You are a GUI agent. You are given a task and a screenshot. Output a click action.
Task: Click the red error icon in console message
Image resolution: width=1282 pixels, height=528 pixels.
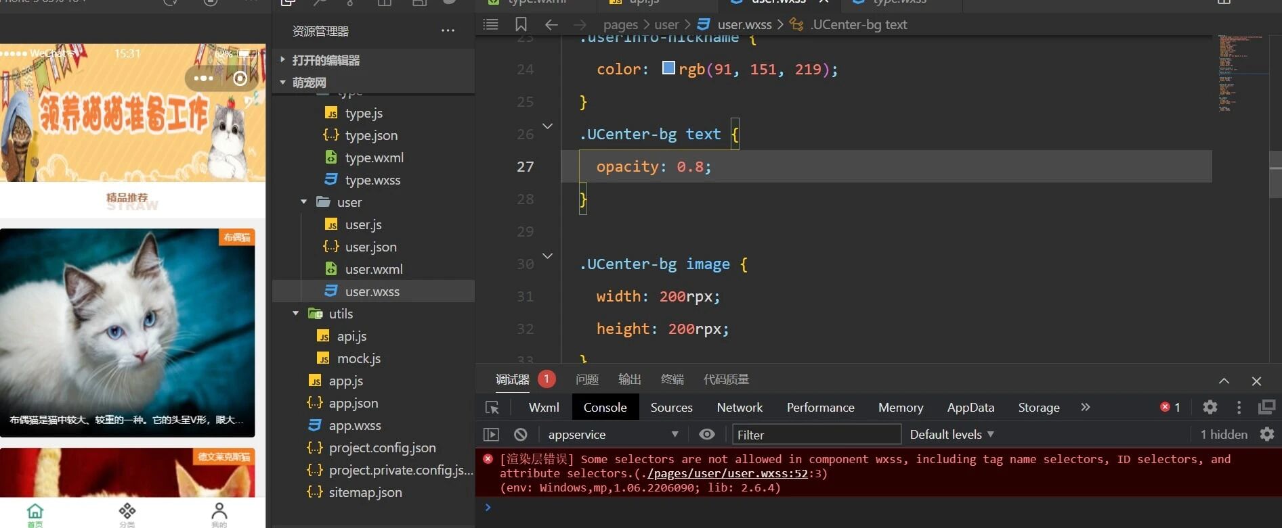coord(488,459)
